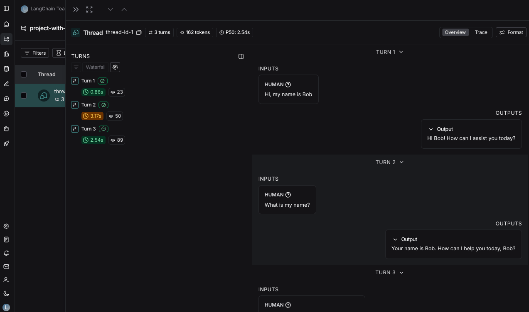Click the 89 token count of Turn 3
This screenshot has width=529, height=312.
pos(116,140)
